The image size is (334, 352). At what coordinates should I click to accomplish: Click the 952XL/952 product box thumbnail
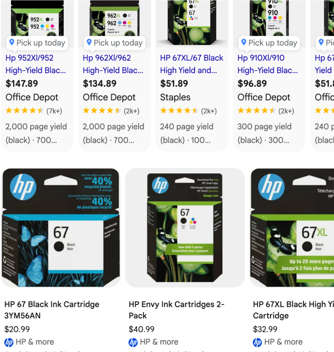(37, 18)
